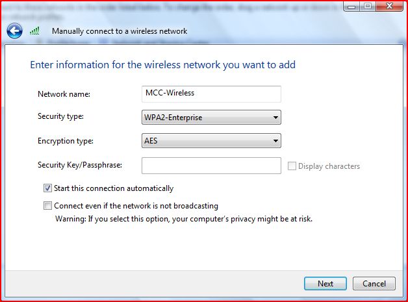The width and height of the screenshot is (408, 302).
Task: Minimize the wireless setup window
Action: point(351,6)
